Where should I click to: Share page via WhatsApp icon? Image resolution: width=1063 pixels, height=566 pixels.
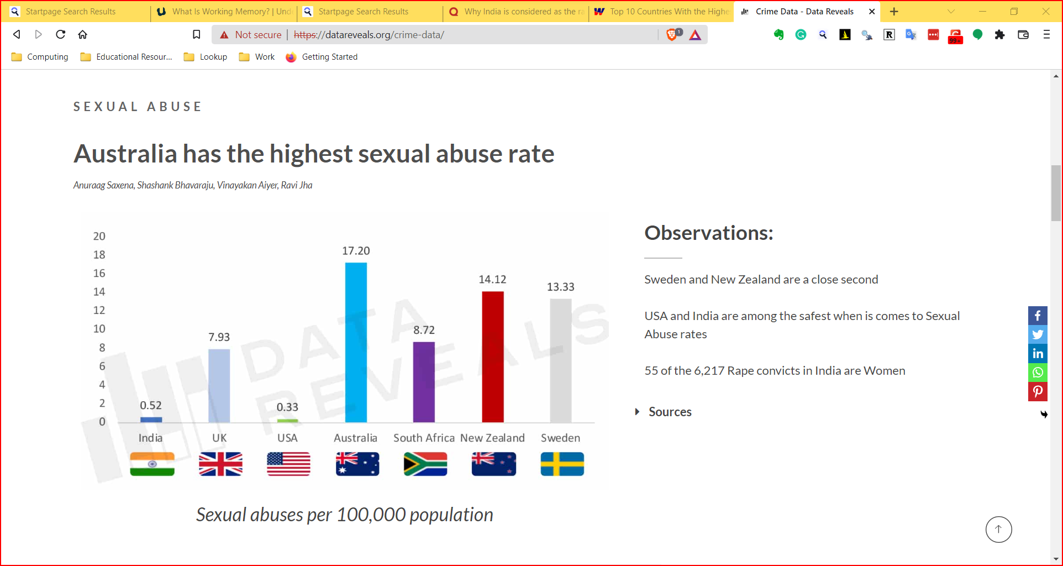click(1038, 373)
